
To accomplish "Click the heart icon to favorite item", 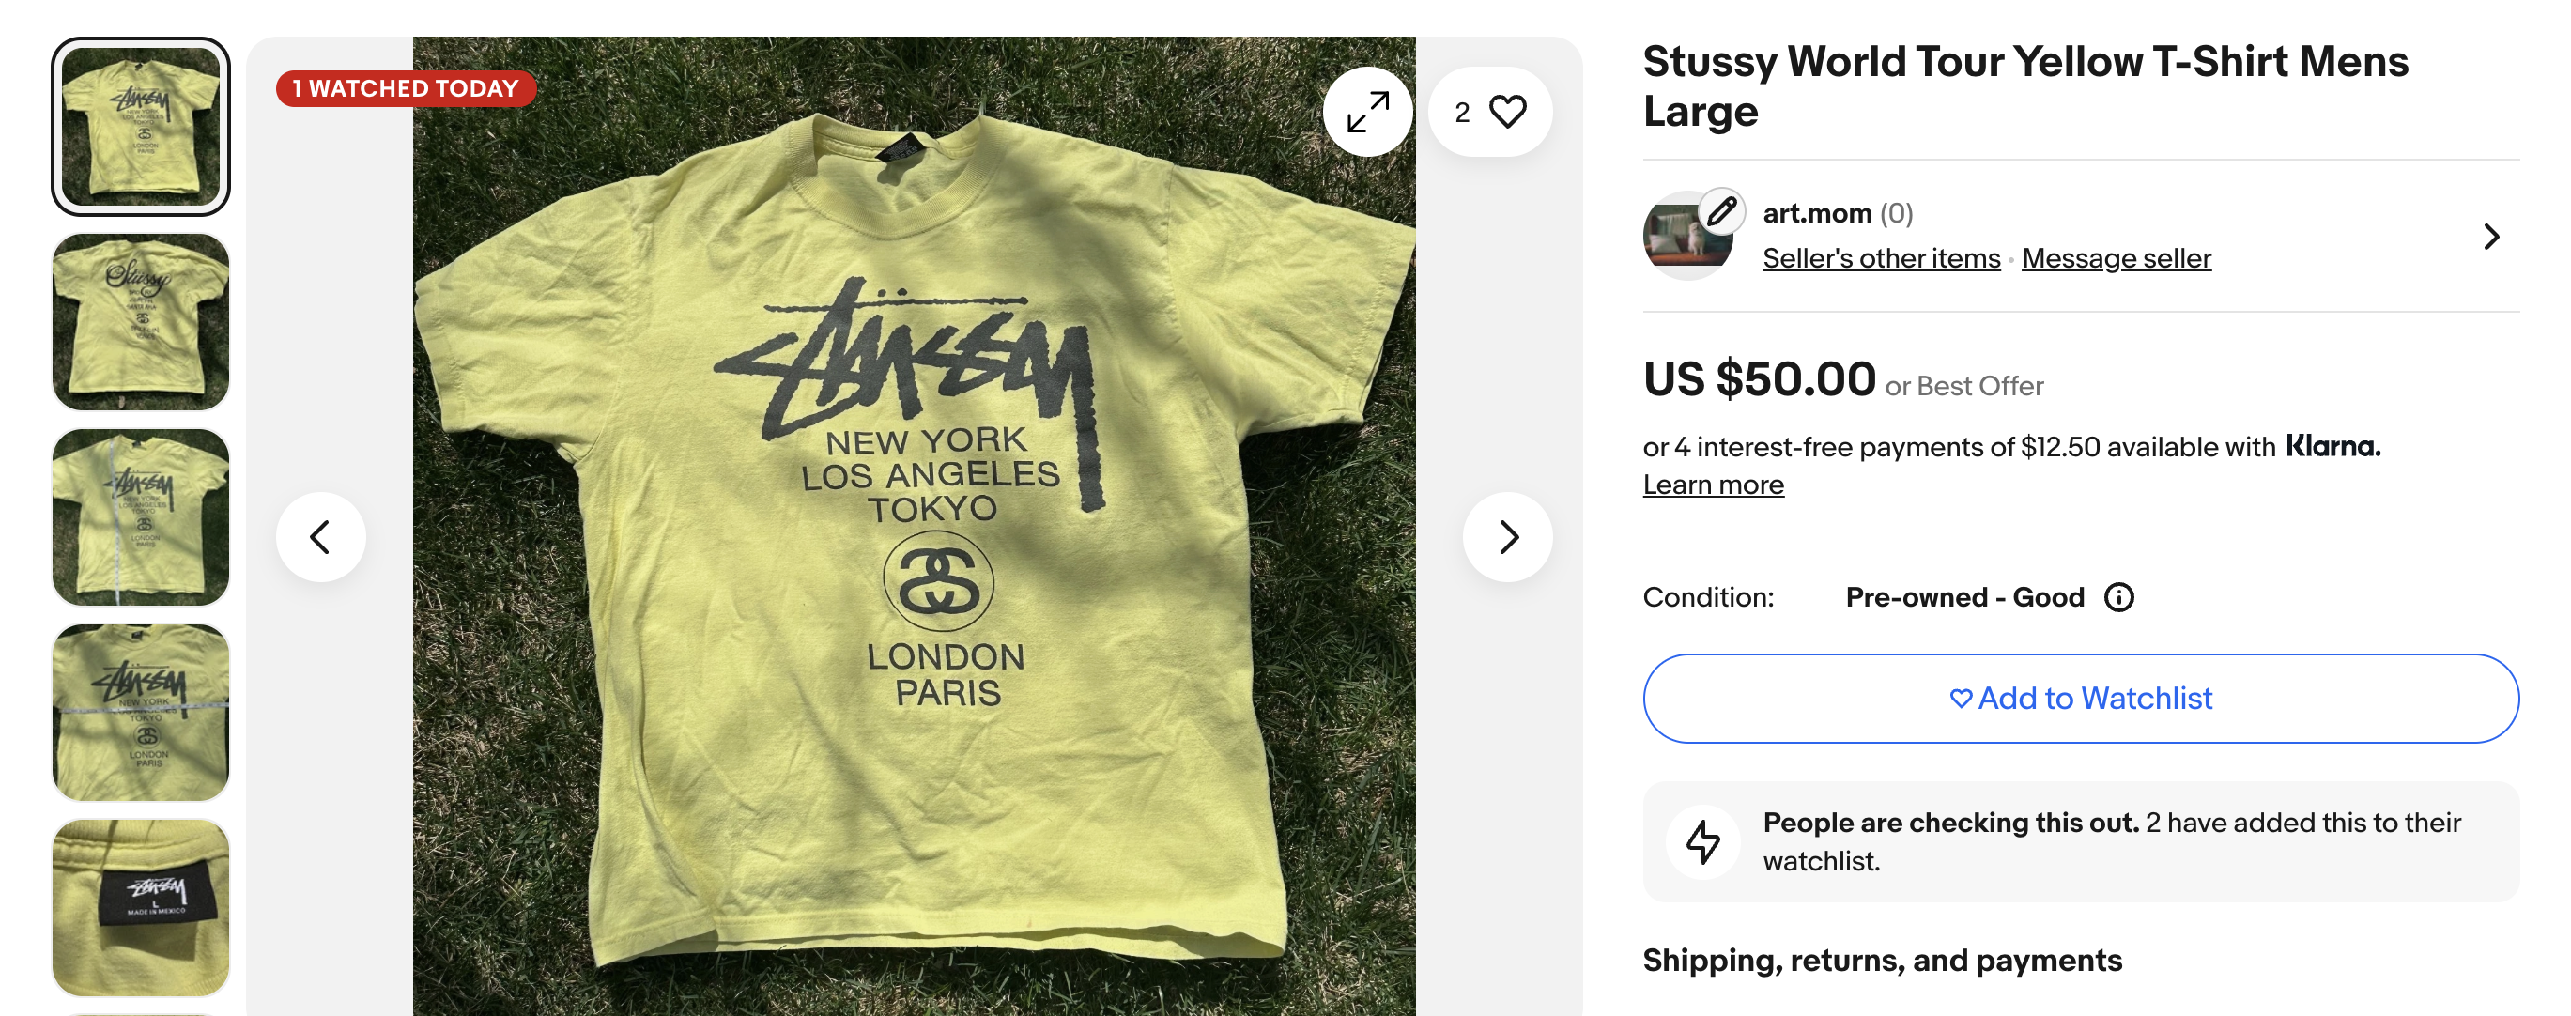I will (x=1506, y=112).
